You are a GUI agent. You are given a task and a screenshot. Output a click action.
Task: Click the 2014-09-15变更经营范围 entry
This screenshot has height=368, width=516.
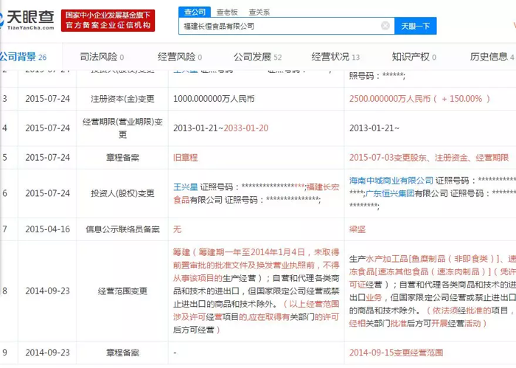[x=398, y=353]
